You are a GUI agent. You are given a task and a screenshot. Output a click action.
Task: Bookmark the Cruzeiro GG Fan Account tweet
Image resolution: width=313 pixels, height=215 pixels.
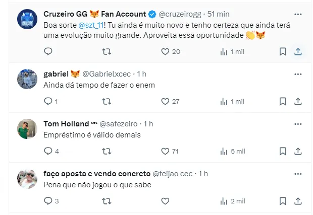(x=283, y=52)
